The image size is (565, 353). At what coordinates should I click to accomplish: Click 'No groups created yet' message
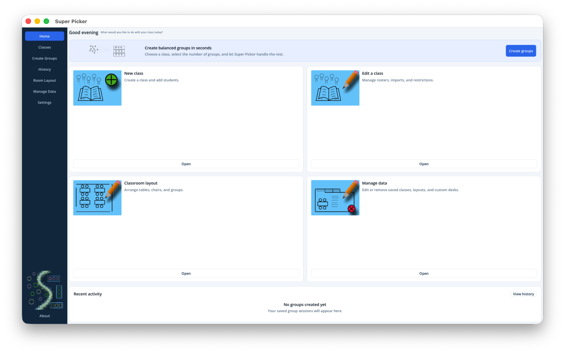[x=305, y=304]
